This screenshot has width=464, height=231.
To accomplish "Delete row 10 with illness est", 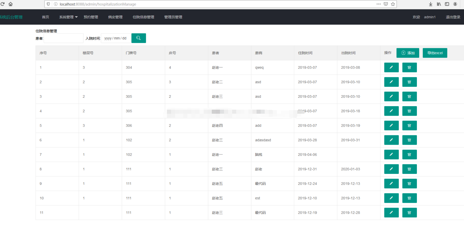I will tap(409, 198).
